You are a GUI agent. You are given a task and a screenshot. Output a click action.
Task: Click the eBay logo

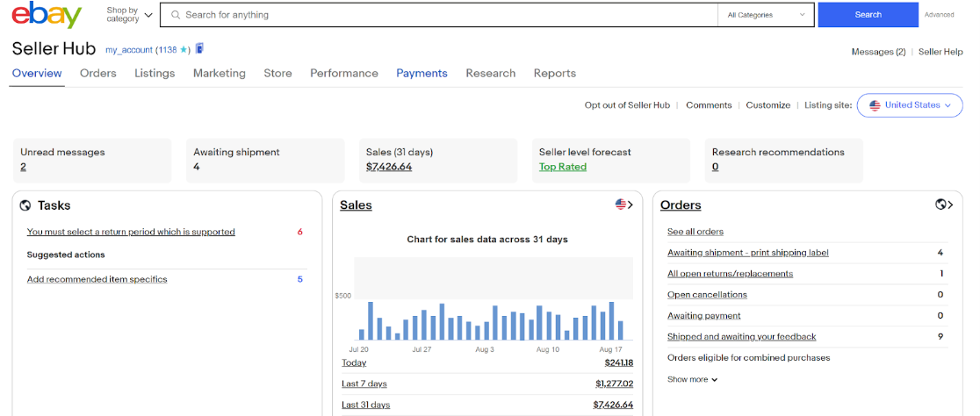point(47,15)
